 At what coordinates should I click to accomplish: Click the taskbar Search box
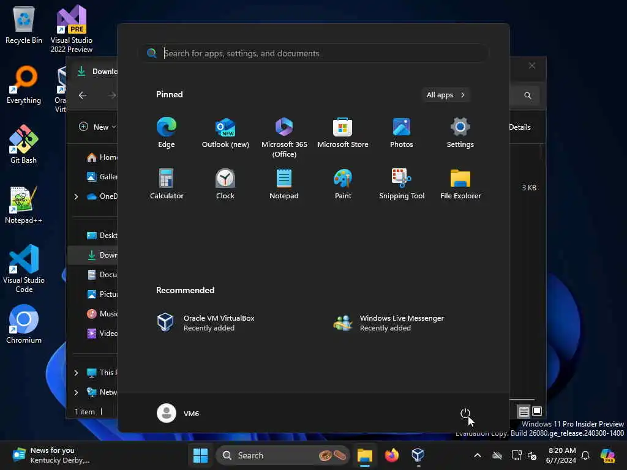[x=283, y=455]
